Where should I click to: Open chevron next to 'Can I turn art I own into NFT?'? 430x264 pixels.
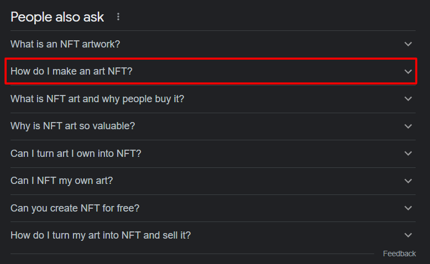click(408, 153)
